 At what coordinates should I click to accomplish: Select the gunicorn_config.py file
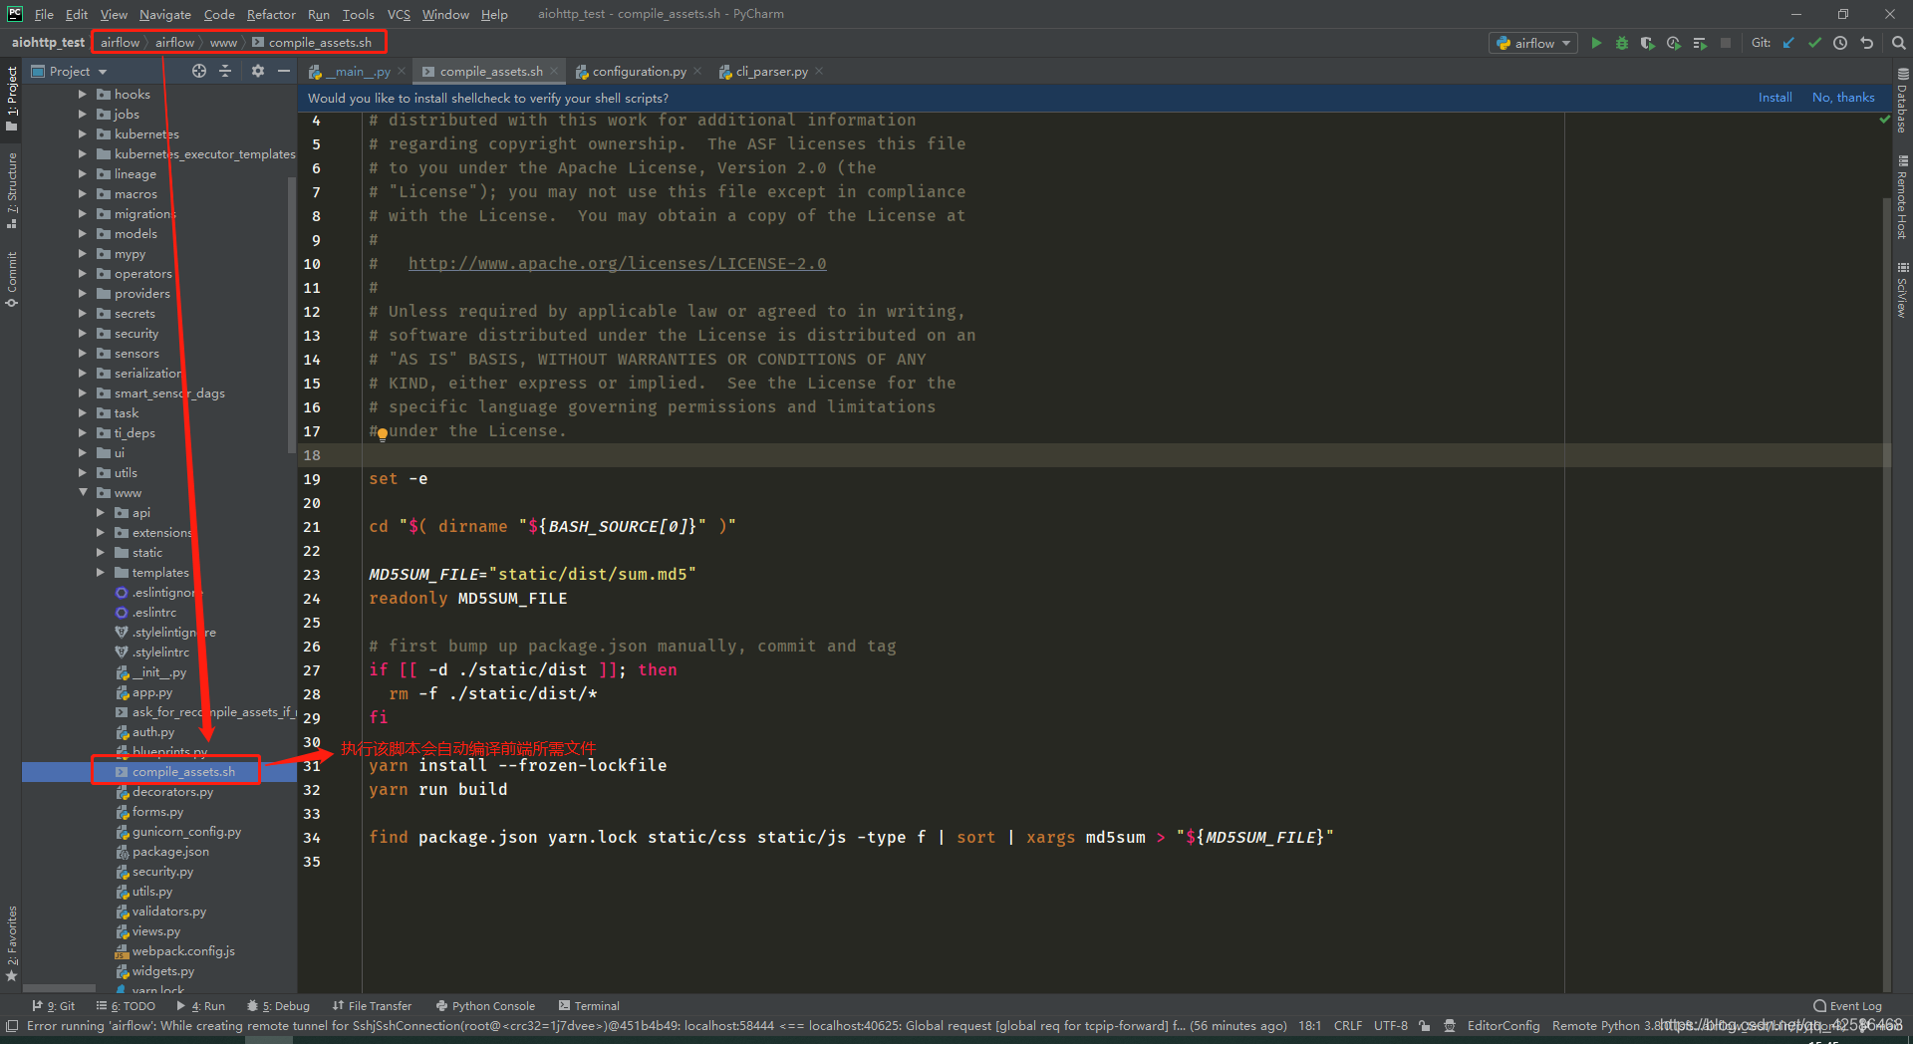186,832
